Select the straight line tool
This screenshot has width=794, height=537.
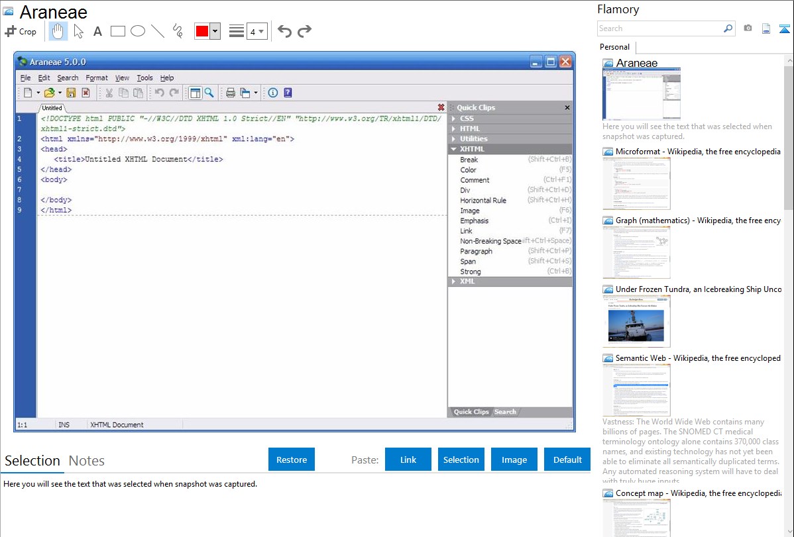pyautogui.click(x=158, y=31)
